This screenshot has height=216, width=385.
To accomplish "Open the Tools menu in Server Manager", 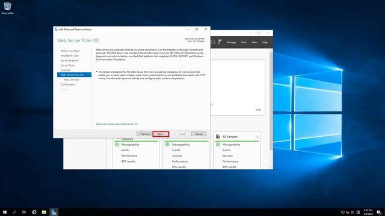I will click(x=244, y=43).
